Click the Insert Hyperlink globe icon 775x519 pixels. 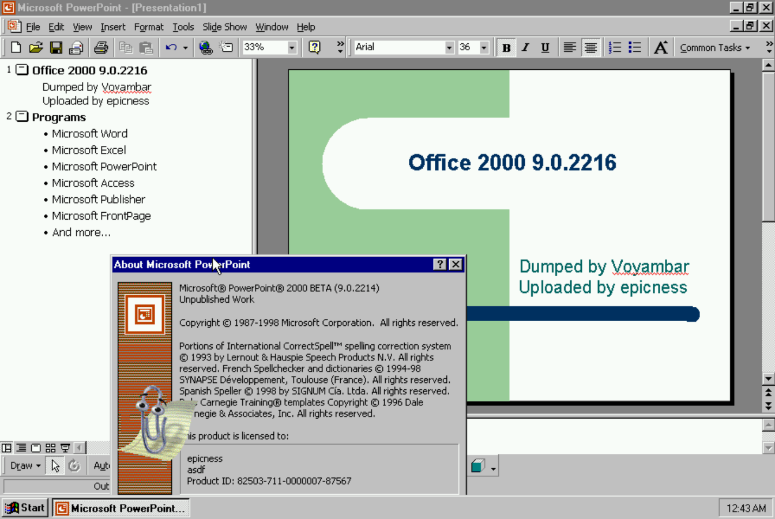click(x=205, y=47)
